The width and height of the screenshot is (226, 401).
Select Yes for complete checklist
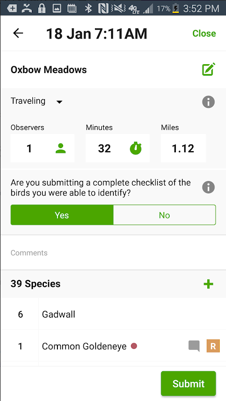62,215
